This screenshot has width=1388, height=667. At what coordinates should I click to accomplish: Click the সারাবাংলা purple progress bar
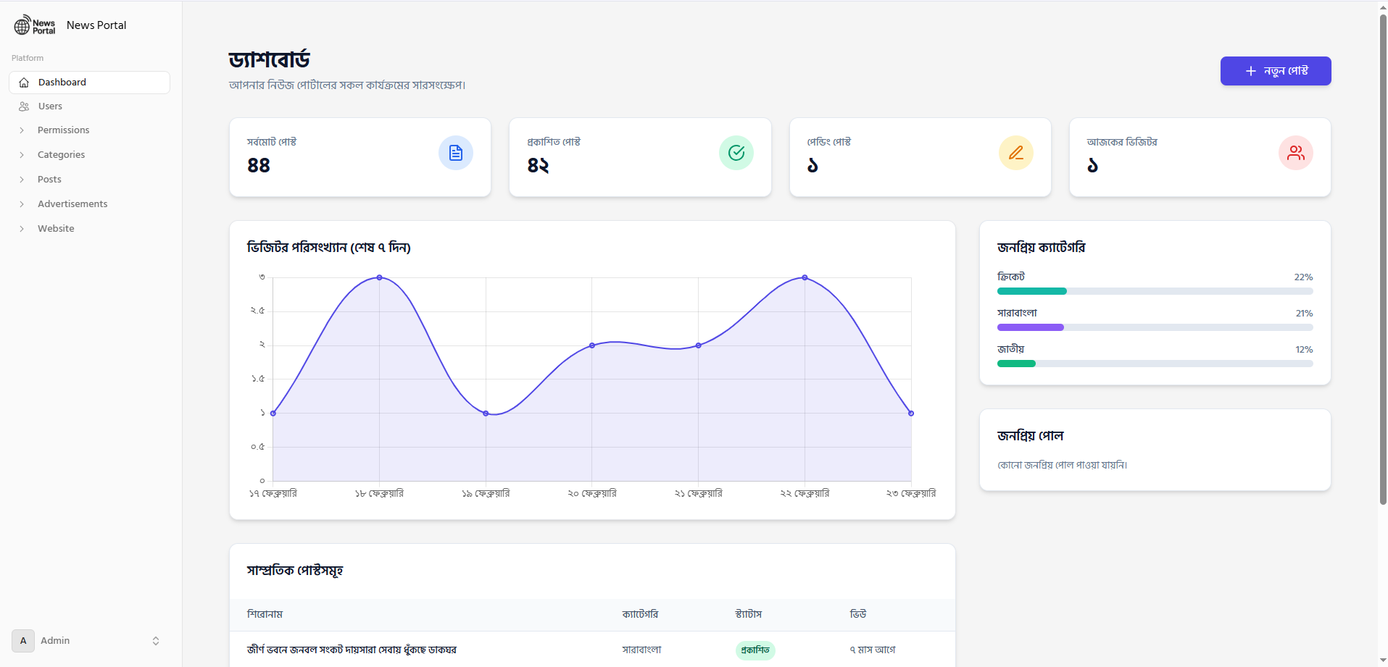[x=1031, y=327]
